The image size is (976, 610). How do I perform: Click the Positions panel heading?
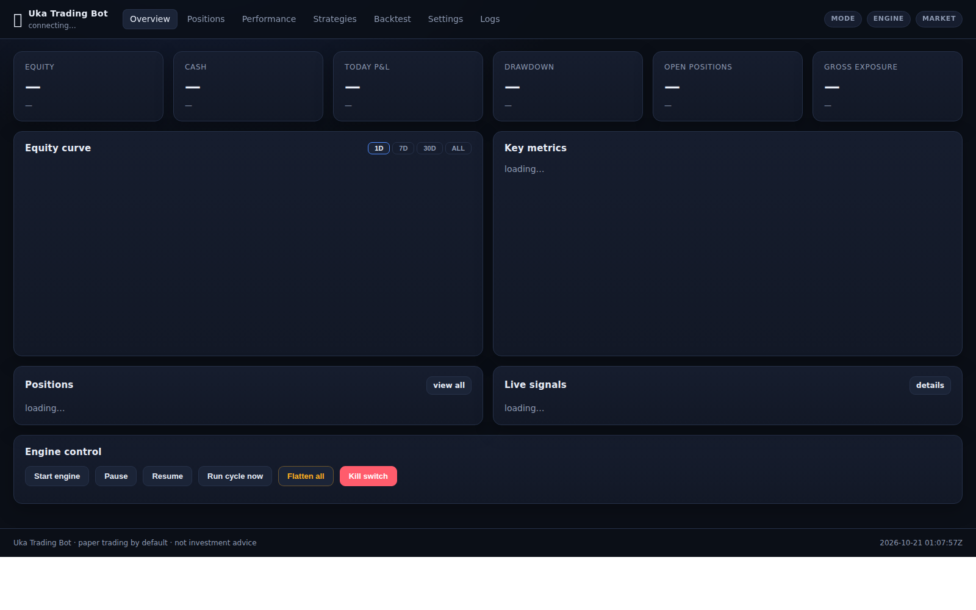[x=49, y=385]
